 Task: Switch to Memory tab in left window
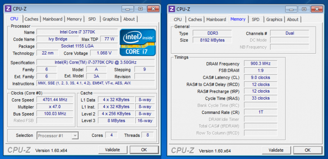[74, 19]
